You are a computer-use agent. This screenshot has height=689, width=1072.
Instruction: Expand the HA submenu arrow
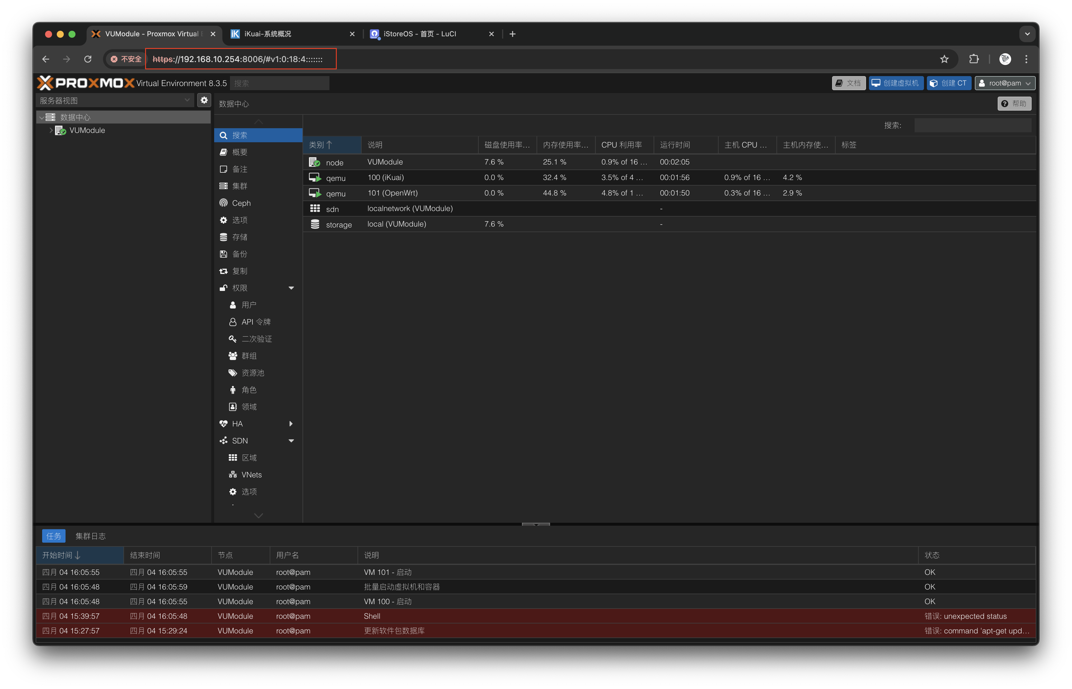[291, 424]
